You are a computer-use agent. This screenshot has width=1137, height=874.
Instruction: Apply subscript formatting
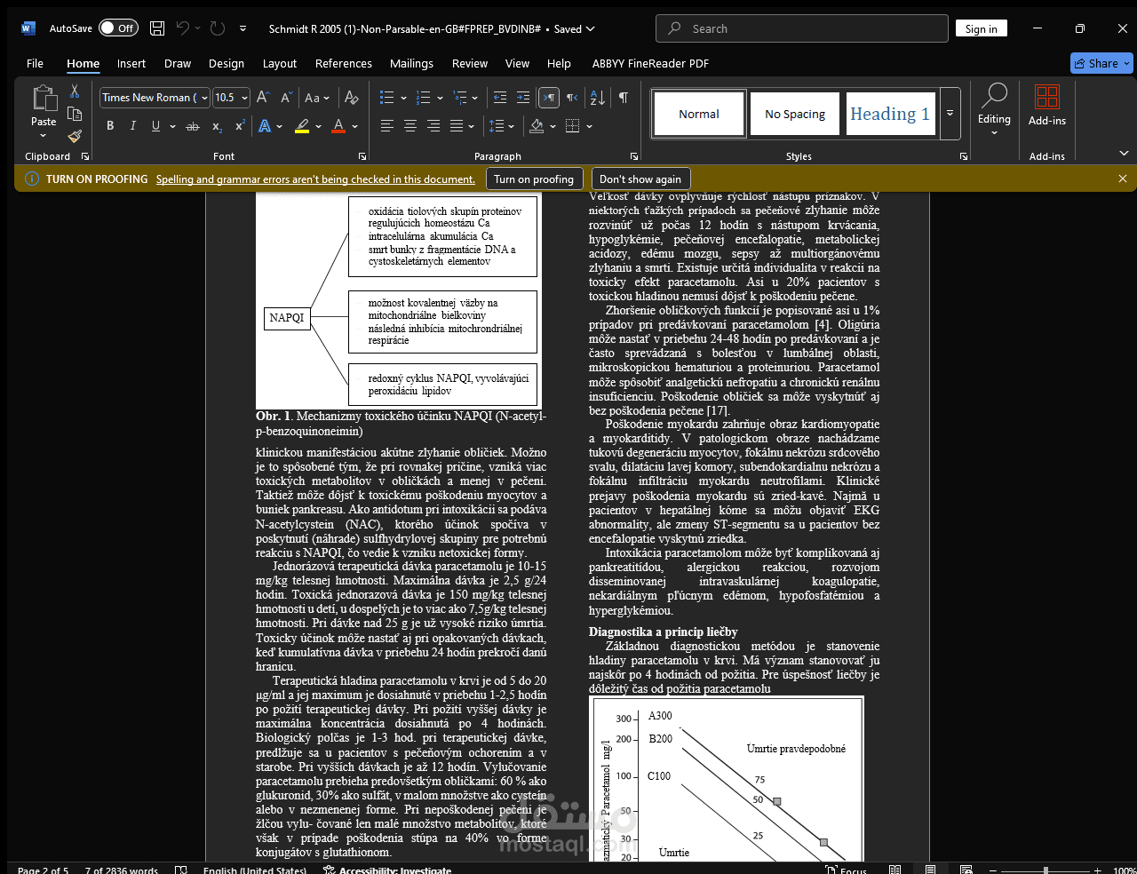[217, 126]
